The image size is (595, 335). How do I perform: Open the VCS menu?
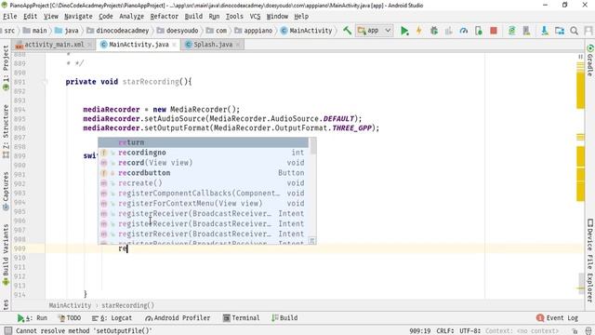click(255, 17)
